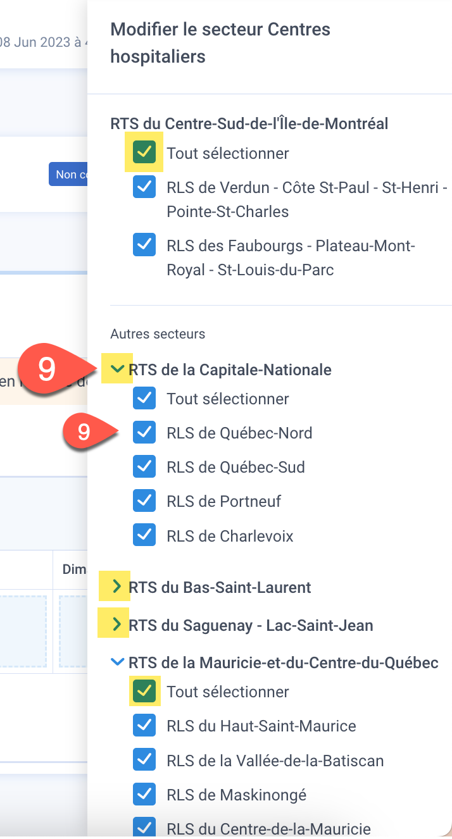Expand RTS du Saguenay - Lac-Saint-Jean section
The height and width of the screenshot is (839, 452).
(116, 625)
